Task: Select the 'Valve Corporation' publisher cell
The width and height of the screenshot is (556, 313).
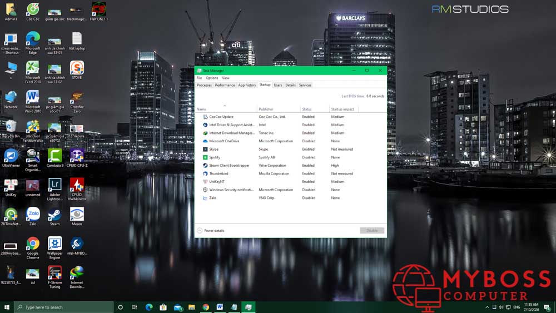Action: pos(272,166)
